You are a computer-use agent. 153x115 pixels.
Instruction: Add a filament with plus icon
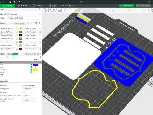(28, 23)
